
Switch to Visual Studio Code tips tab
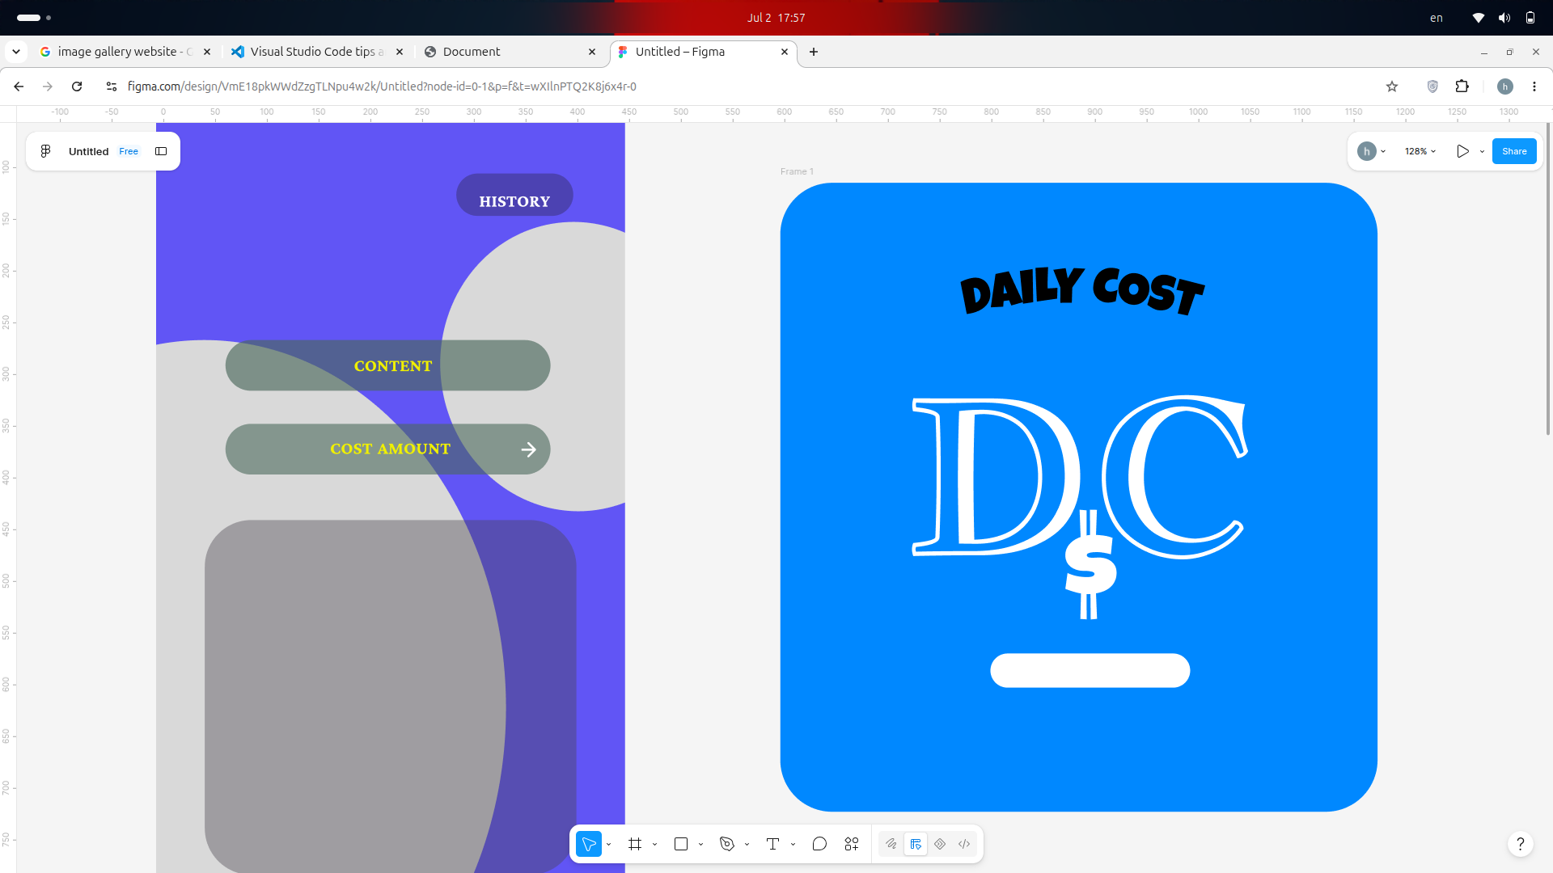pyautogui.click(x=317, y=52)
